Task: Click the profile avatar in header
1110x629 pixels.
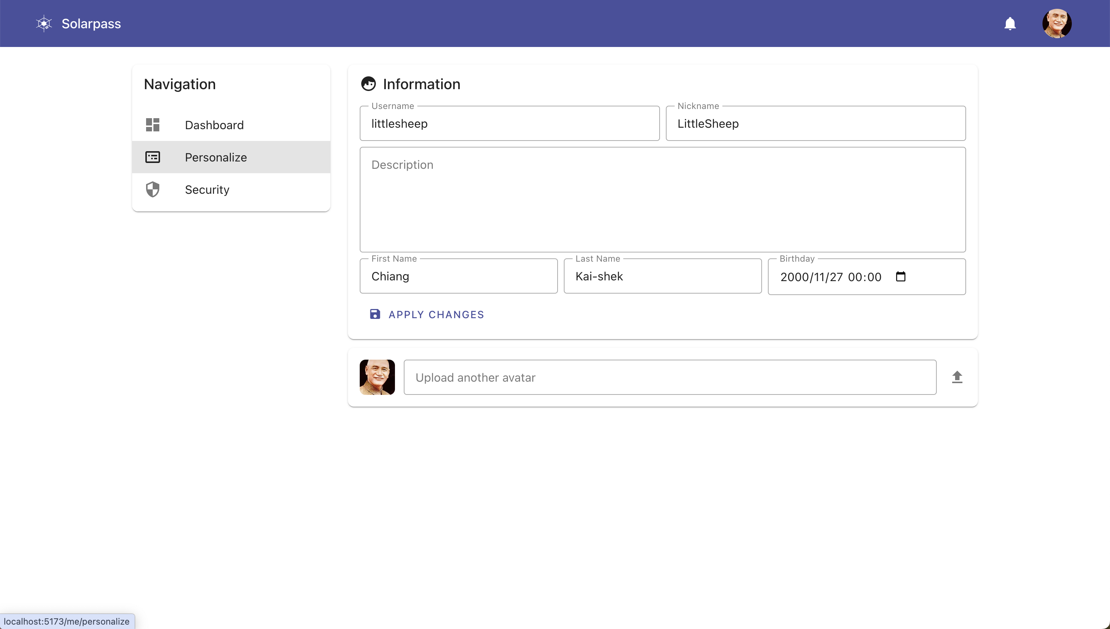Action: point(1056,23)
